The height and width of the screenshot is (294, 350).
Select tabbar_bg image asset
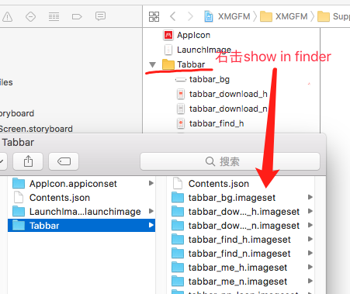pyautogui.click(x=203, y=79)
